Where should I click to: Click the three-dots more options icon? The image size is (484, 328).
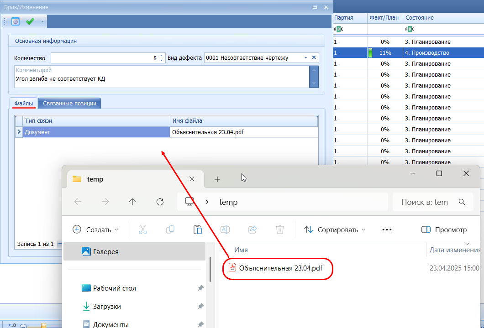pyautogui.click(x=387, y=229)
